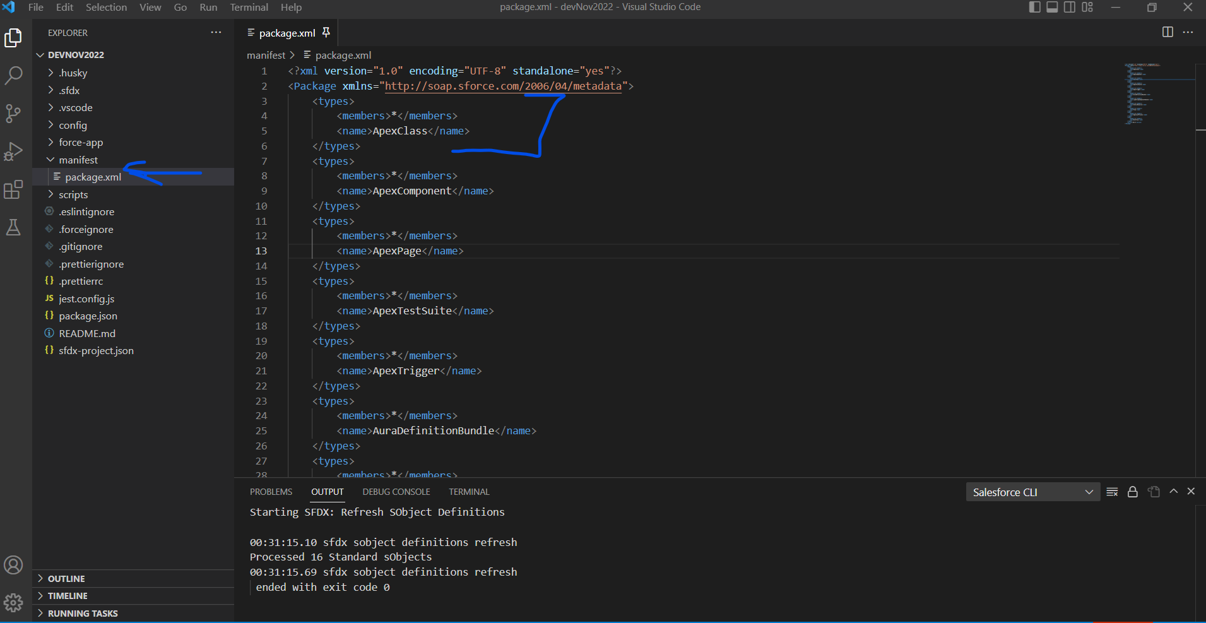Collapse the manifest folder
1206x623 pixels.
point(133,160)
